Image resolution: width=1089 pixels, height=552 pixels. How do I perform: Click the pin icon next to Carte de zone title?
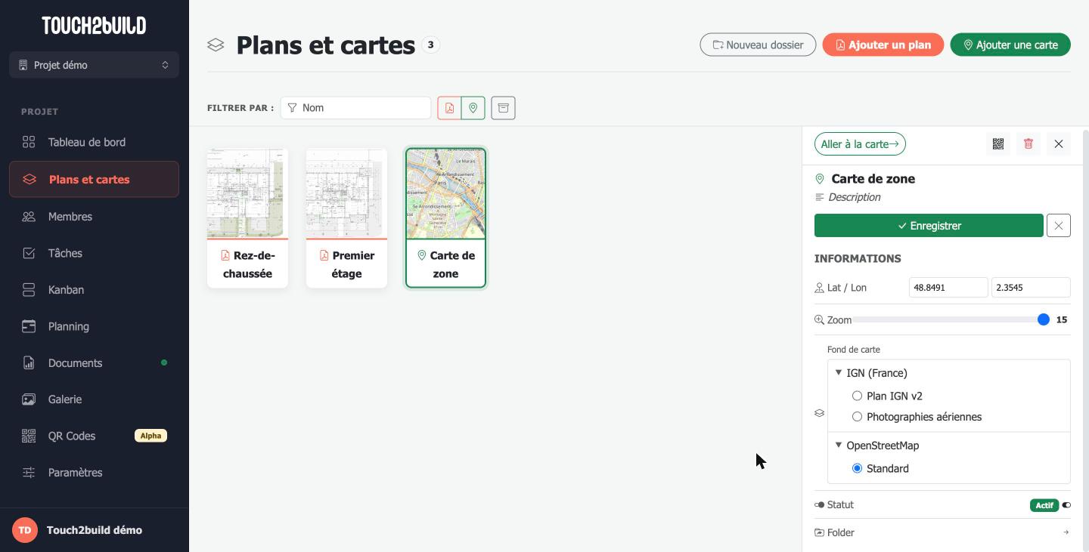point(819,179)
